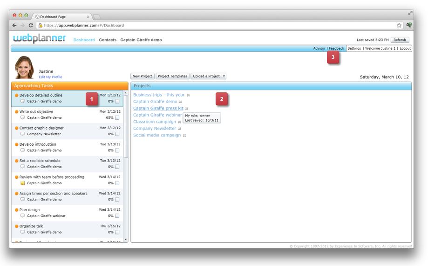Click the Approaching Tasks scrollbar thumb
The width and height of the screenshot is (428, 266).
pos(126,126)
